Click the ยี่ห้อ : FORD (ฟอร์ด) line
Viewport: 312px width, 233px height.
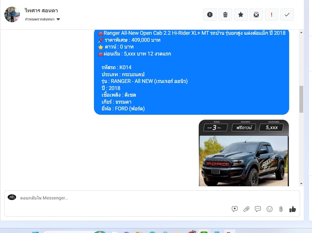[x=123, y=109]
